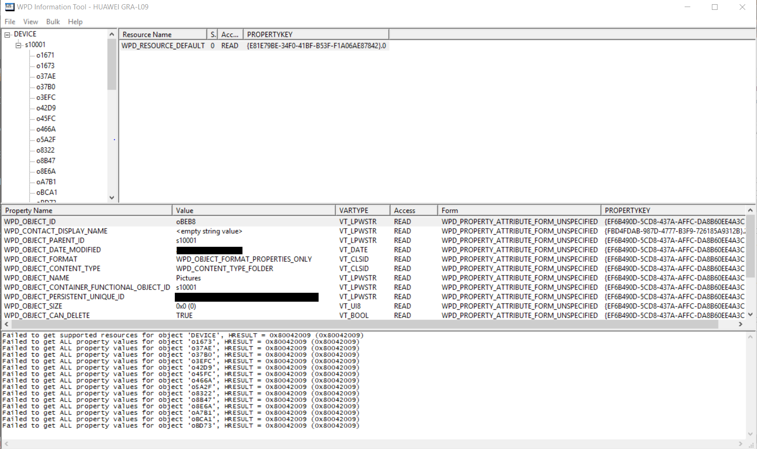Image resolution: width=757 pixels, height=449 pixels.
Task: Select the WPD_OBJECT_PERSISTENT_UNIQUE_ID row
Action: tap(374, 297)
